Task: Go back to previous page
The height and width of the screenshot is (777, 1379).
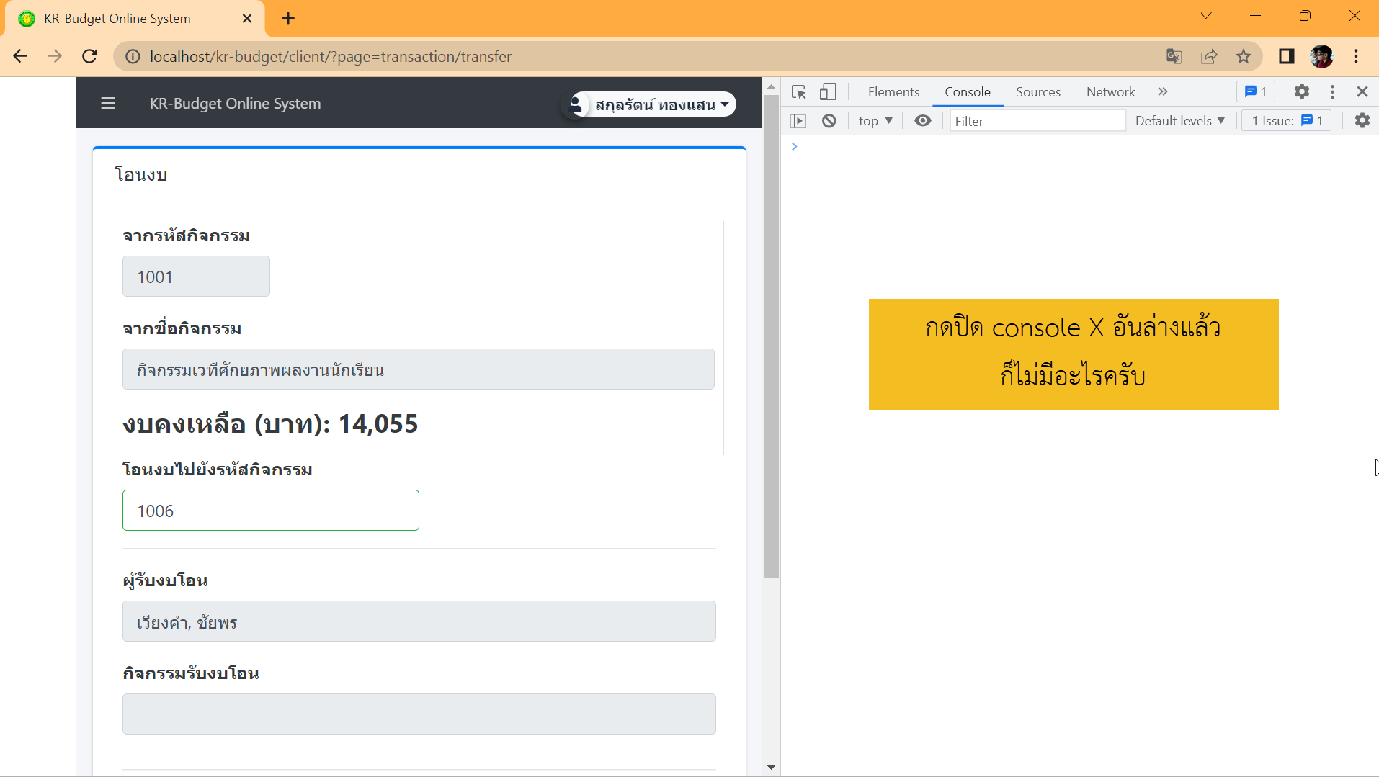Action: pyautogui.click(x=20, y=56)
